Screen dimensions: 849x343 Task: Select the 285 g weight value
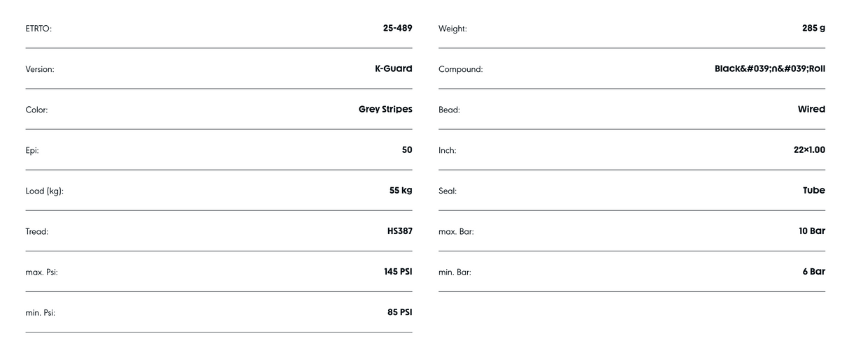click(x=813, y=29)
